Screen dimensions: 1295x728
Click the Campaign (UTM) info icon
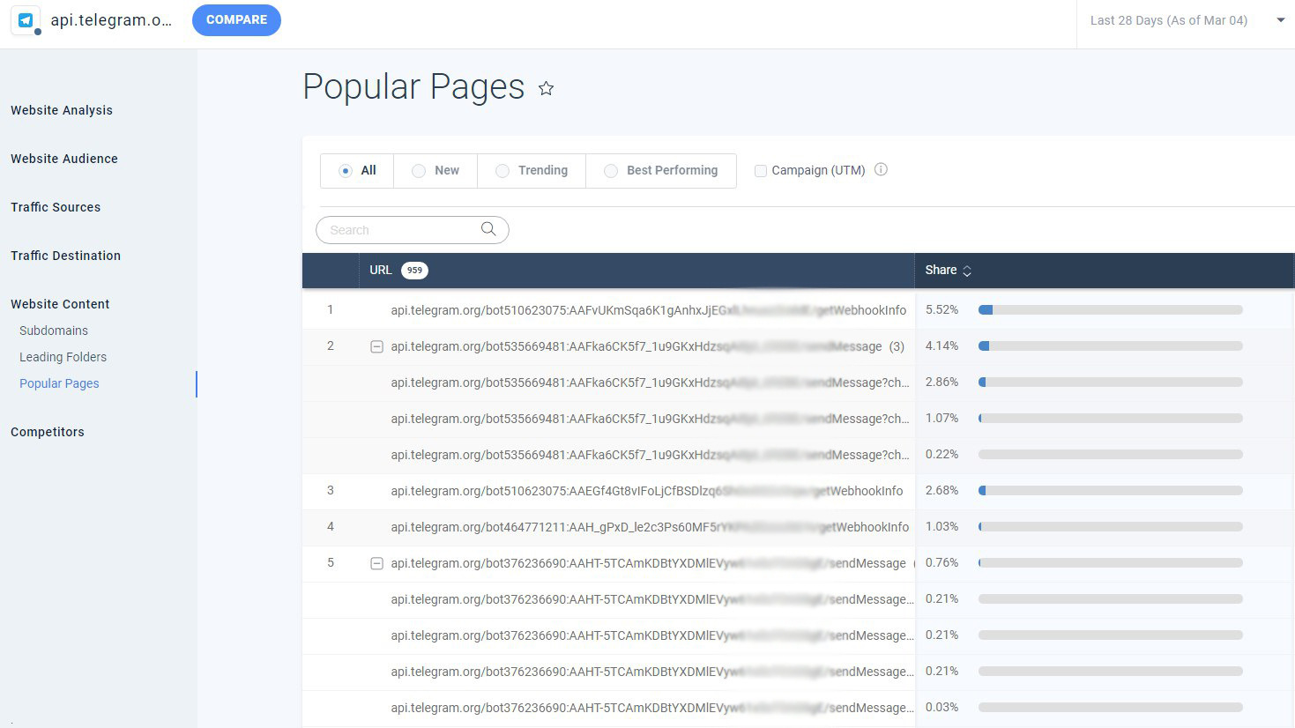(x=881, y=169)
